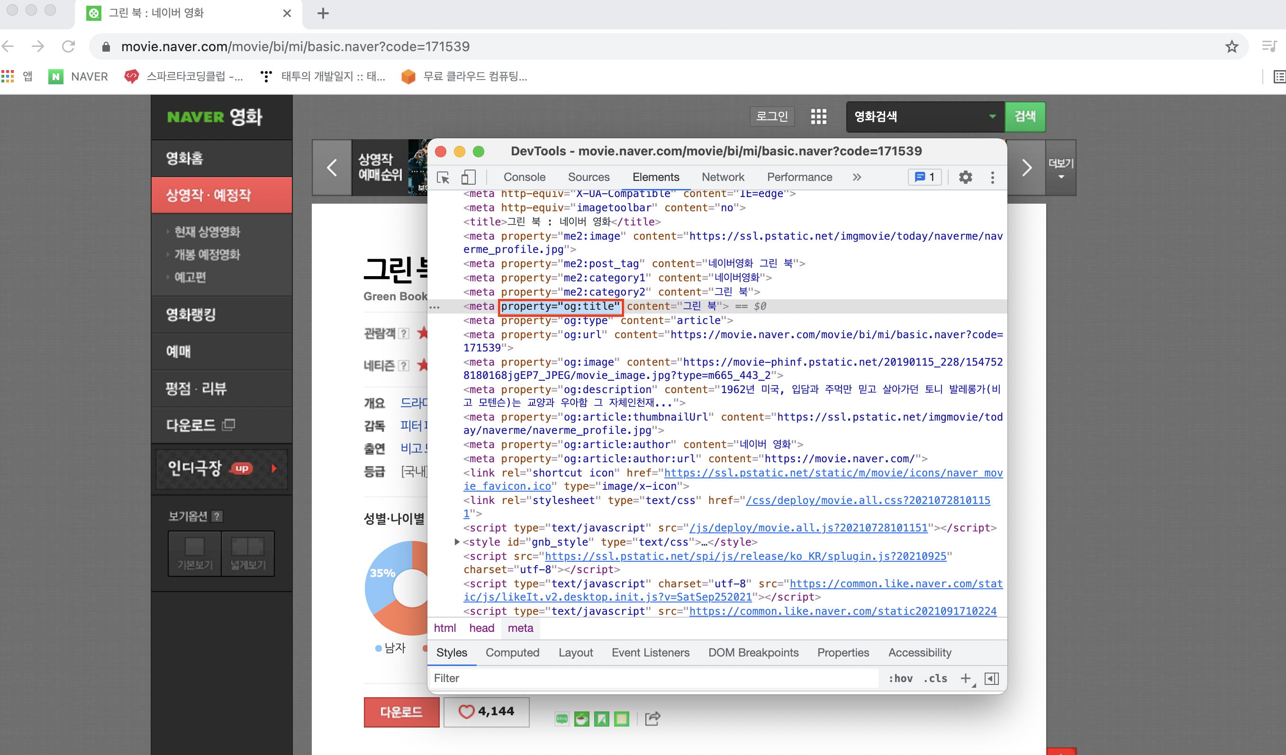Open 스파르타코딩클럽 bookmark
Viewport: 1286px width, 755px height.
184,77
